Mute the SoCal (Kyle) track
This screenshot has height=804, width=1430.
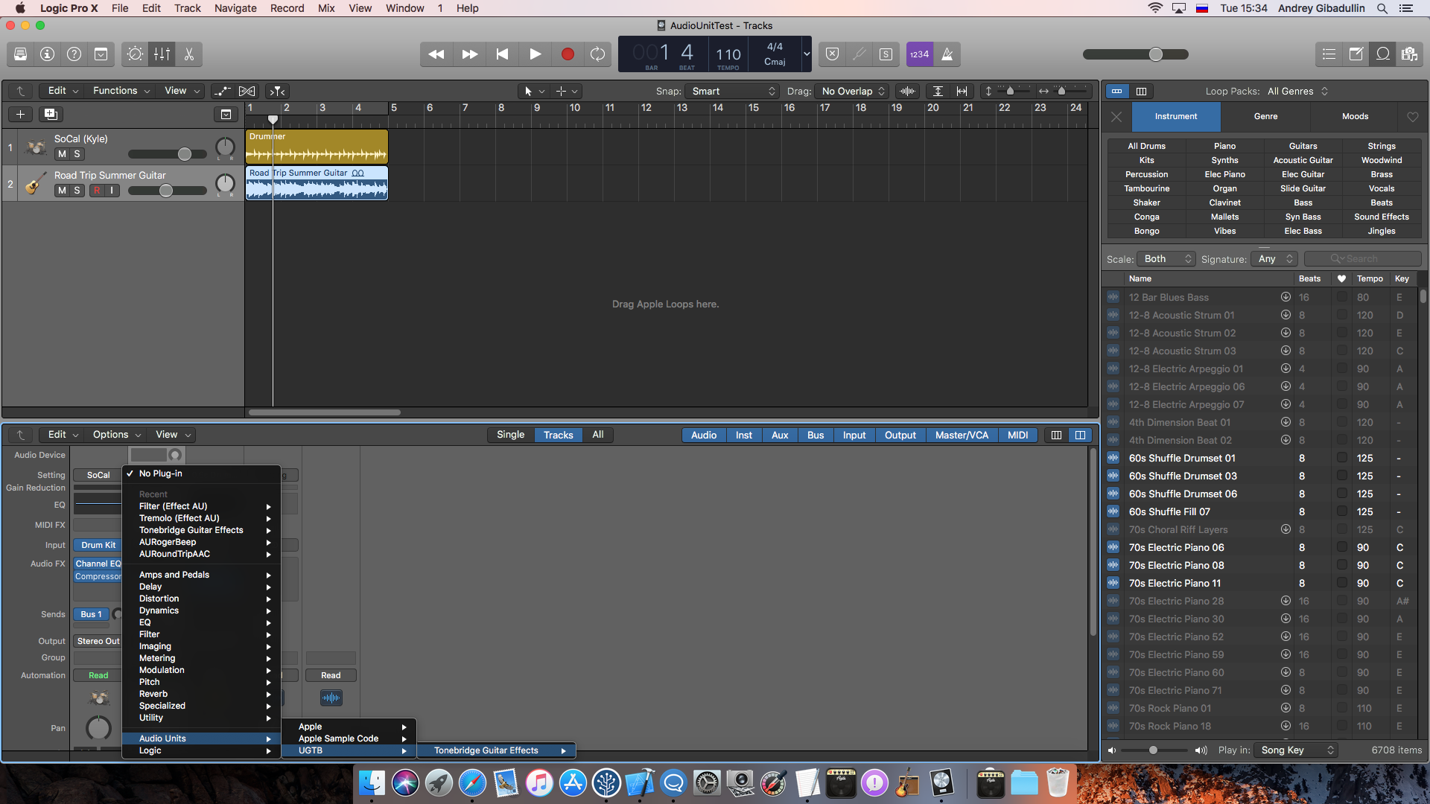point(63,154)
